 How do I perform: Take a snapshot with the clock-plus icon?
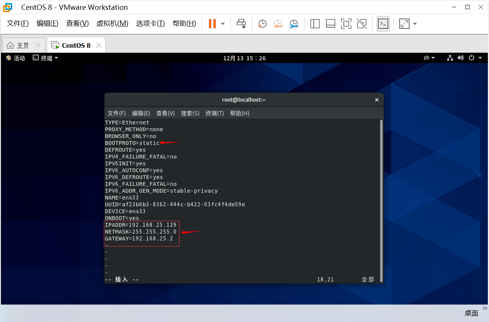point(262,24)
